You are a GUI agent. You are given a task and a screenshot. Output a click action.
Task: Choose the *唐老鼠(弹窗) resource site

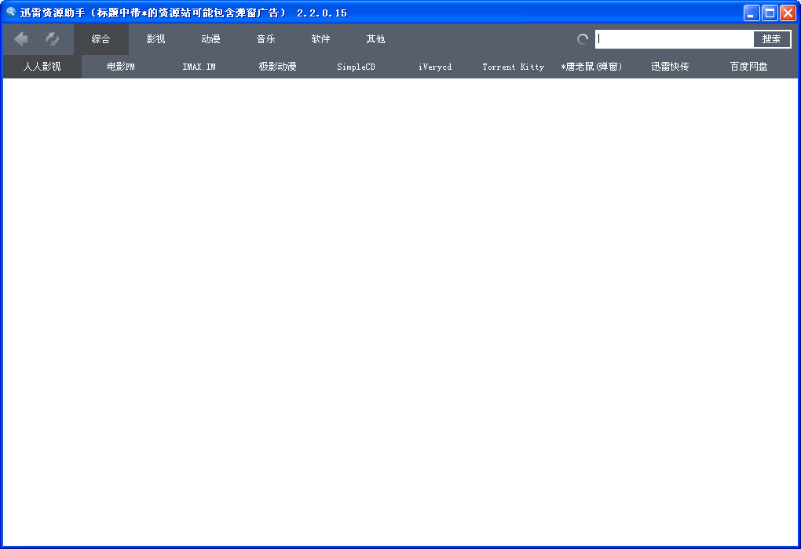pos(591,67)
